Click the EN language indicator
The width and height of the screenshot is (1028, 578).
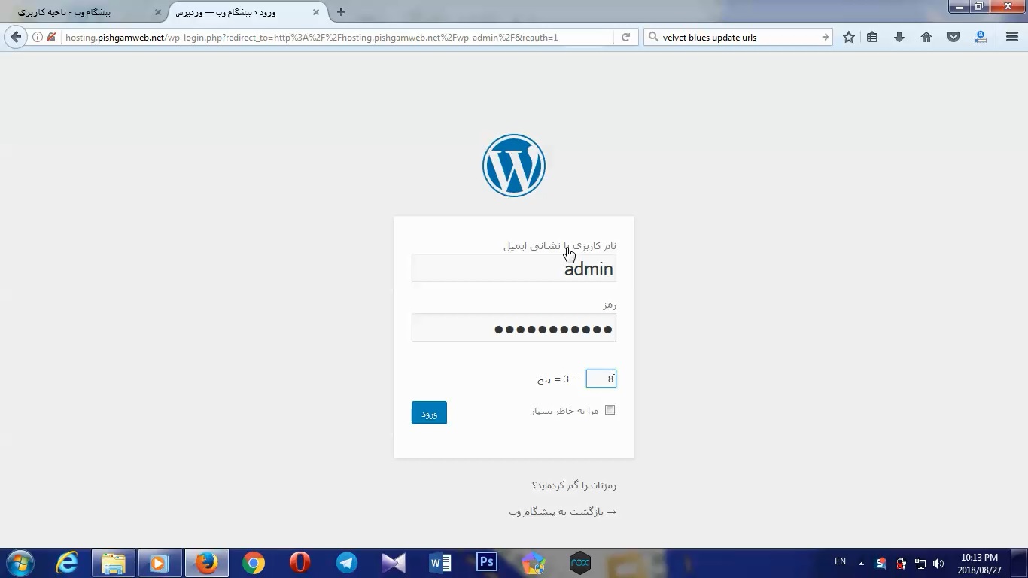pos(840,562)
